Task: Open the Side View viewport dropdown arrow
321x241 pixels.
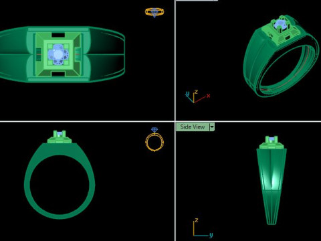Action: click(x=212, y=127)
